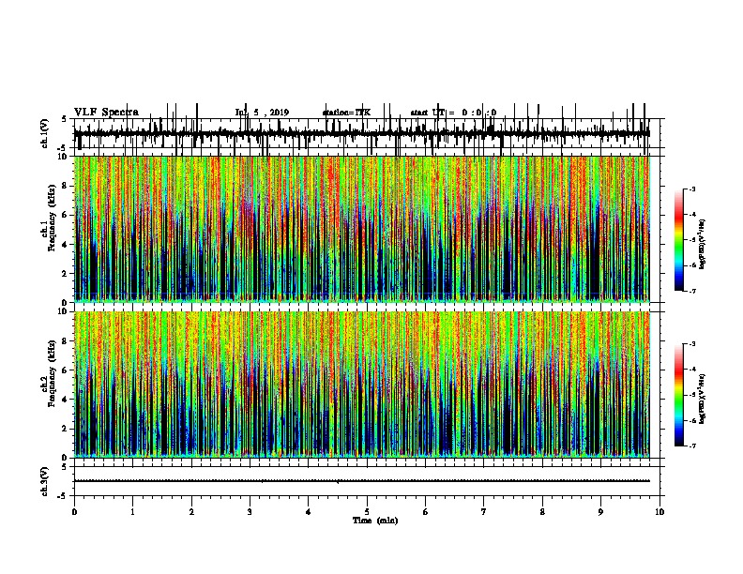Click the "-7" label on ch.2 color bar
The image size is (743, 574).
tap(692, 446)
